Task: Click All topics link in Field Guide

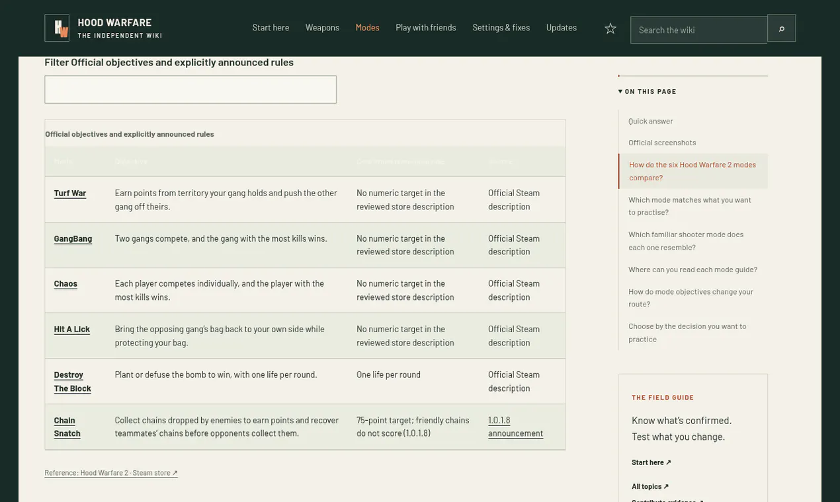Action: pyautogui.click(x=650, y=486)
